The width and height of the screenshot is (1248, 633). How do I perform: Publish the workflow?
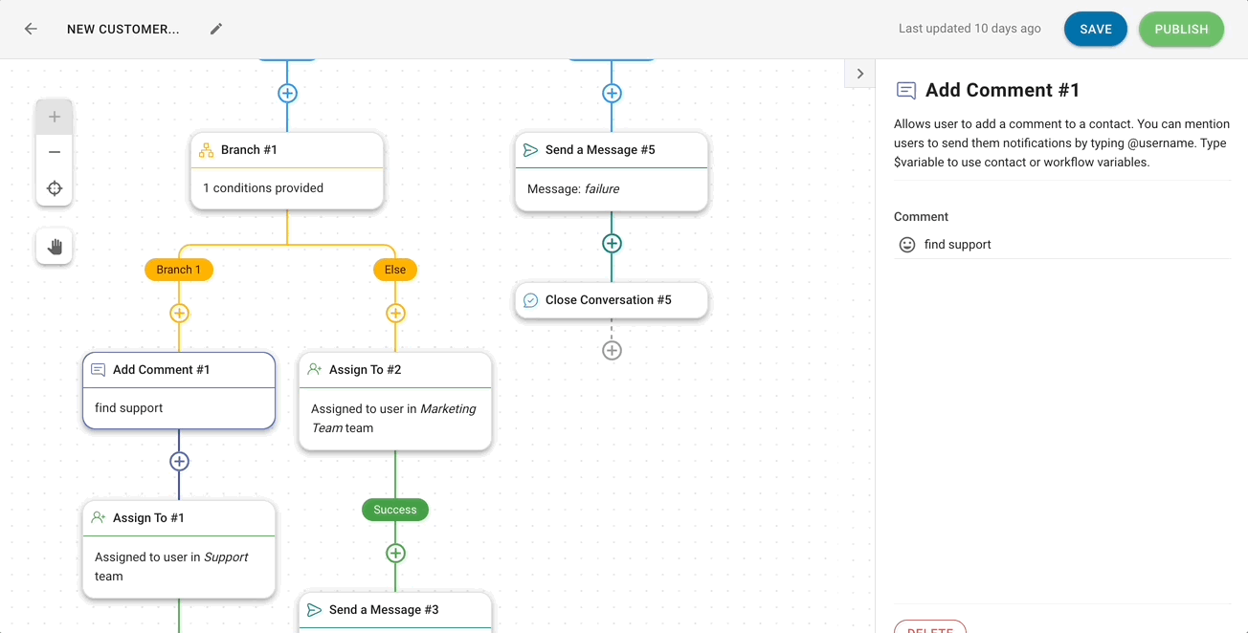click(1181, 29)
